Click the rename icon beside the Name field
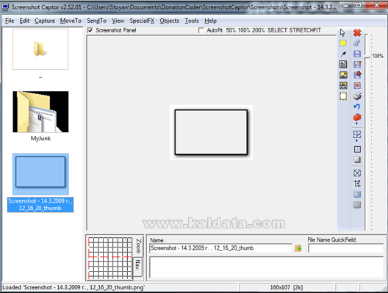This screenshot has height=293, width=388. coord(298,248)
